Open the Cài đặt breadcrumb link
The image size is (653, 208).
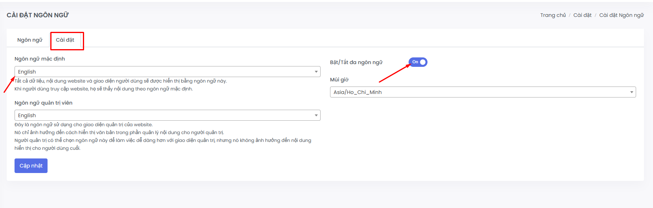point(582,15)
